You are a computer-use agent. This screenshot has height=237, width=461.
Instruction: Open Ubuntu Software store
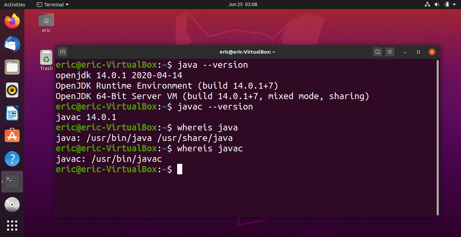click(x=12, y=136)
